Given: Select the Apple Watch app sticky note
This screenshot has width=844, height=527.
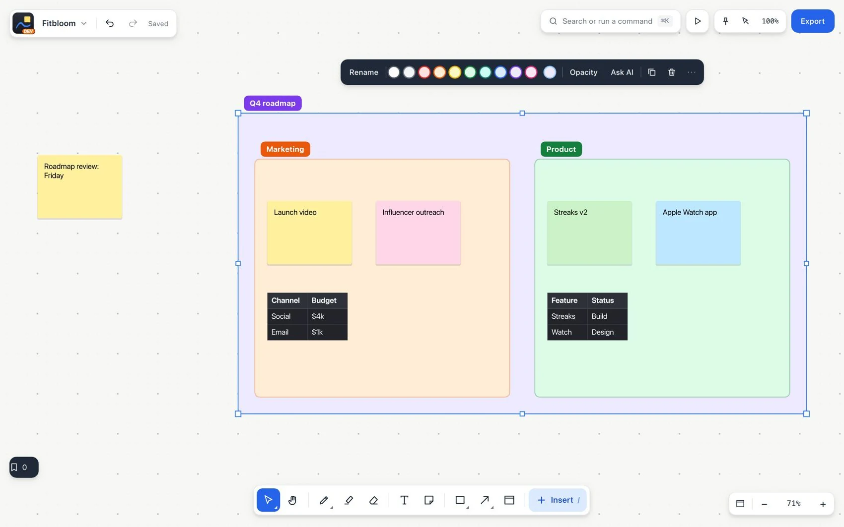Looking at the screenshot, I should (x=698, y=233).
